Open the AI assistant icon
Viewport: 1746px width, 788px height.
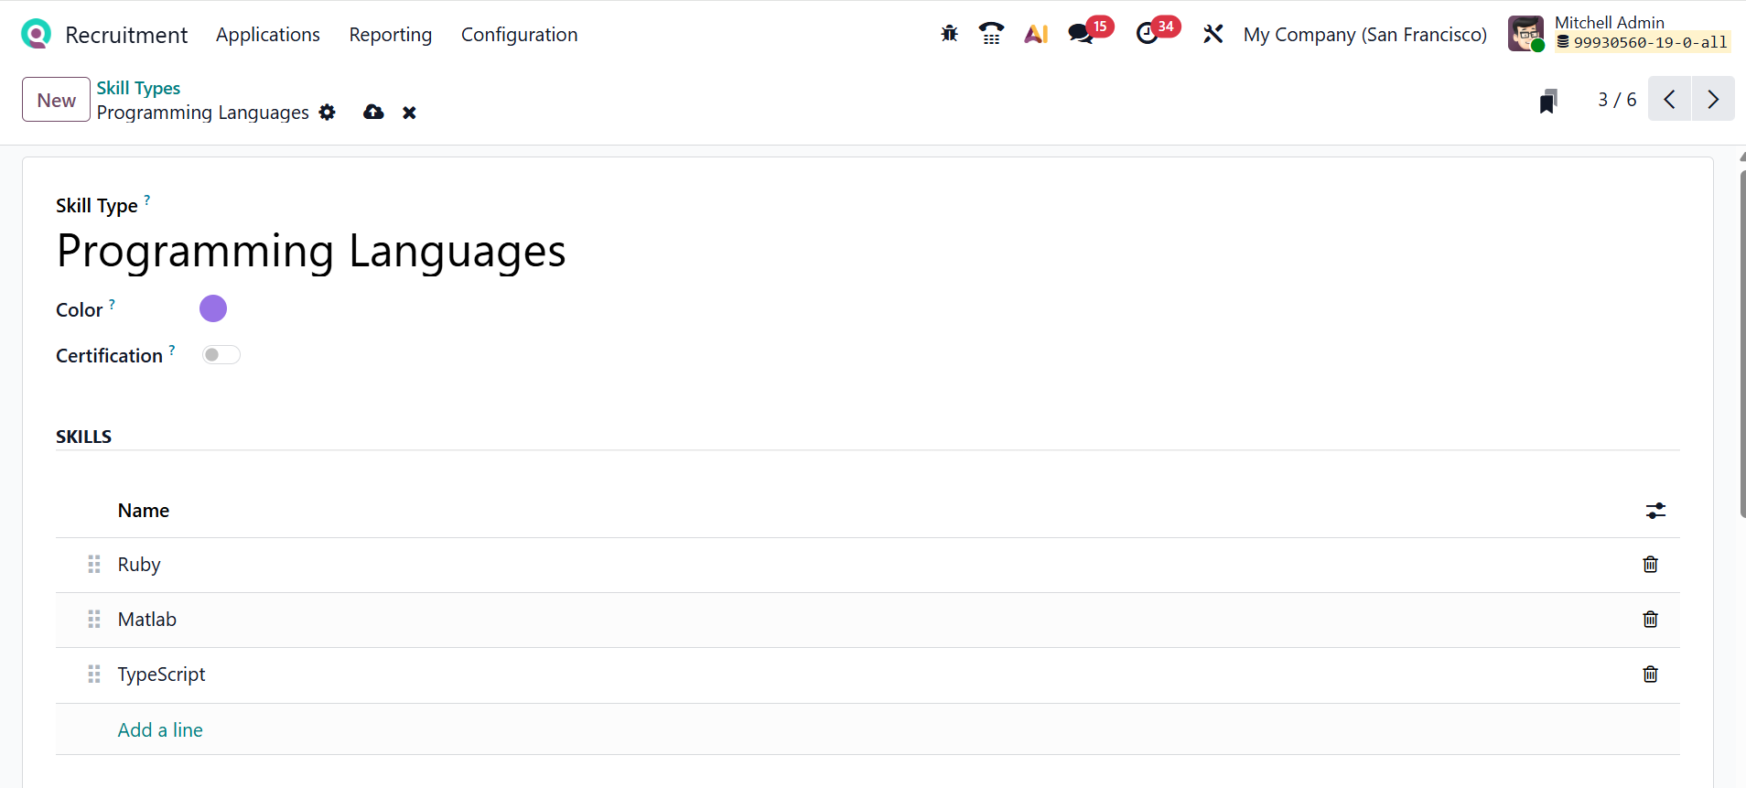coord(1036,34)
